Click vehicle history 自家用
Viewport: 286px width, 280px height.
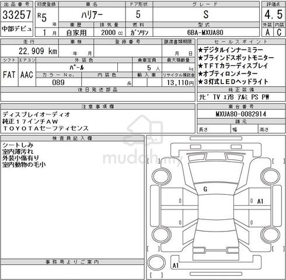point(76,33)
